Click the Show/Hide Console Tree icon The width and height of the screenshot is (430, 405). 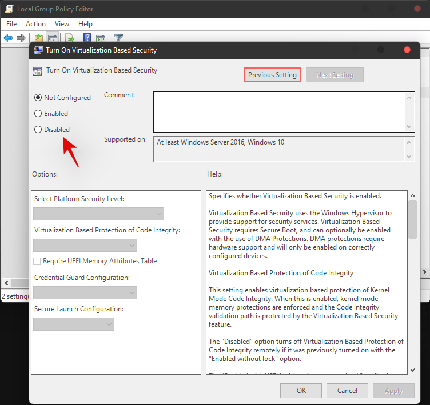click(52, 38)
